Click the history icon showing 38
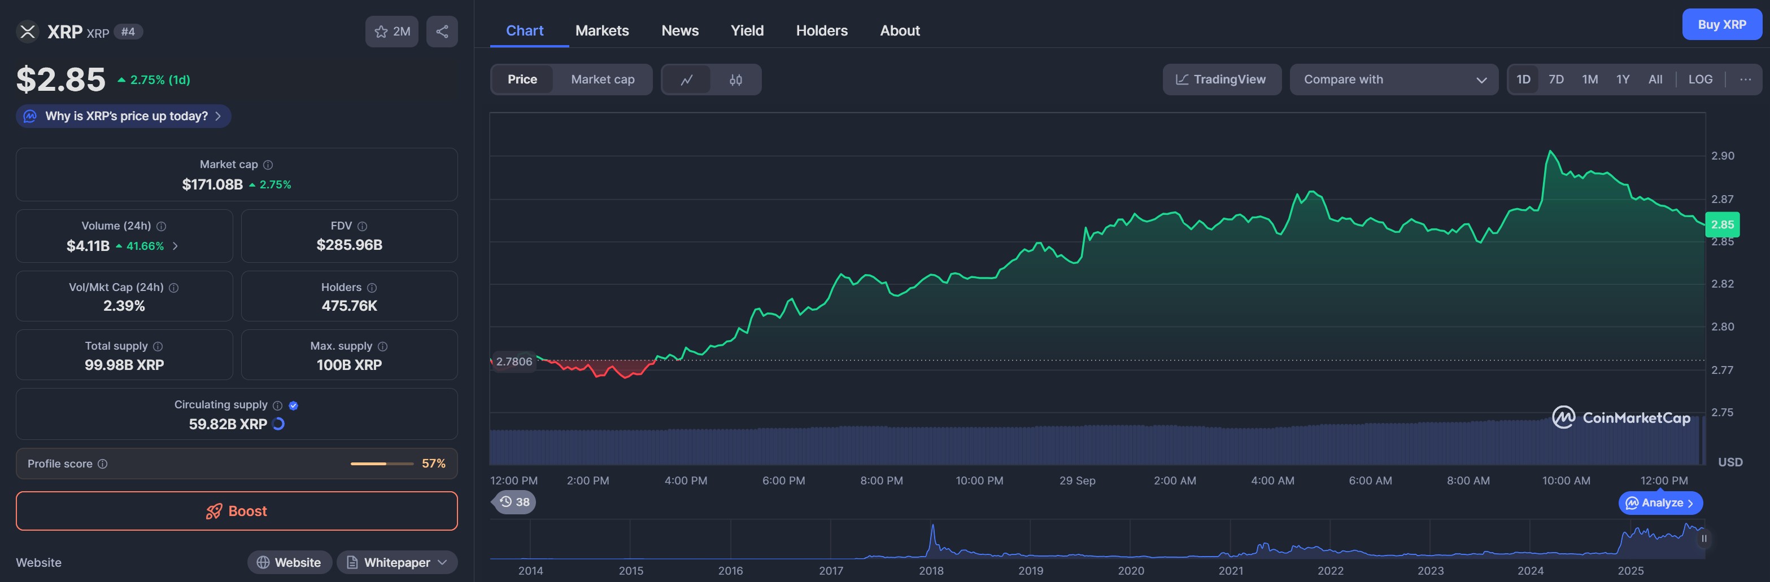The width and height of the screenshot is (1770, 582). [x=514, y=502]
